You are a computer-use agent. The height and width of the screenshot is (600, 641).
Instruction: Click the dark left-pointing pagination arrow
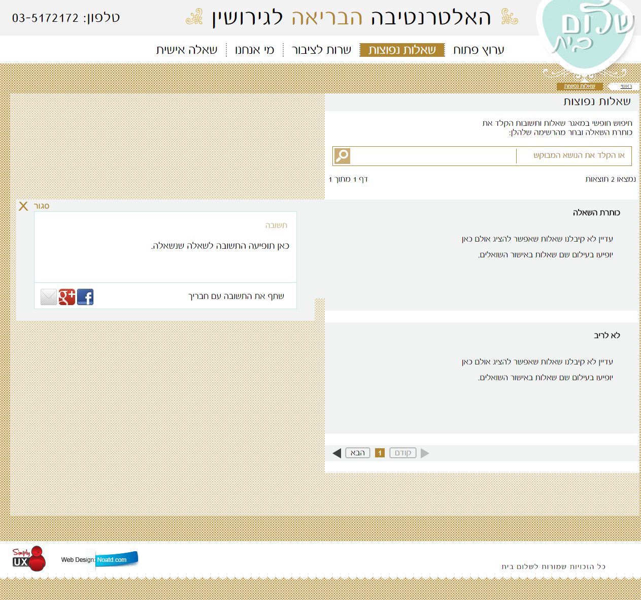[336, 453]
